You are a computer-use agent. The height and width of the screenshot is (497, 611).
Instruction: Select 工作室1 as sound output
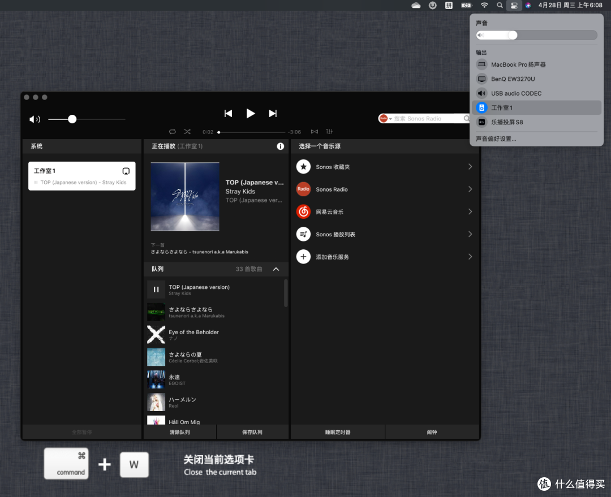click(536, 107)
